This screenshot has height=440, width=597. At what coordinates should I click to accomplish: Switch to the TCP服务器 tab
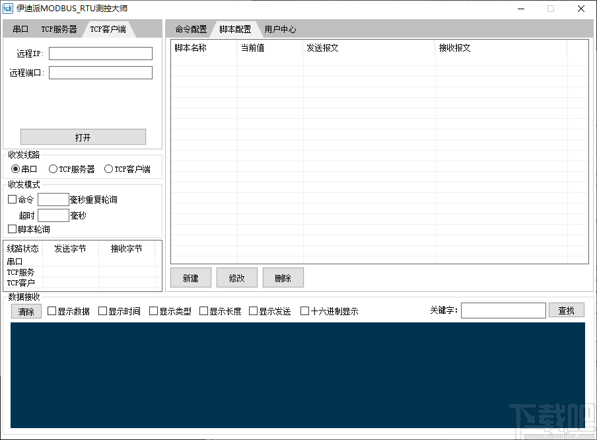58,28
